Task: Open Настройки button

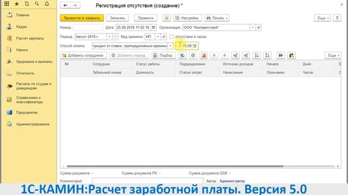Action: point(188,18)
